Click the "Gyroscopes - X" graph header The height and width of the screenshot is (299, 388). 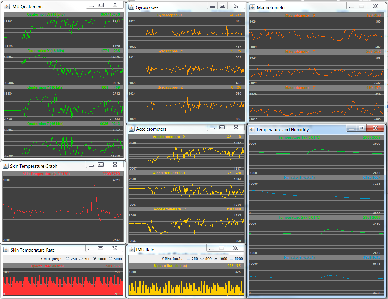(186, 15)
